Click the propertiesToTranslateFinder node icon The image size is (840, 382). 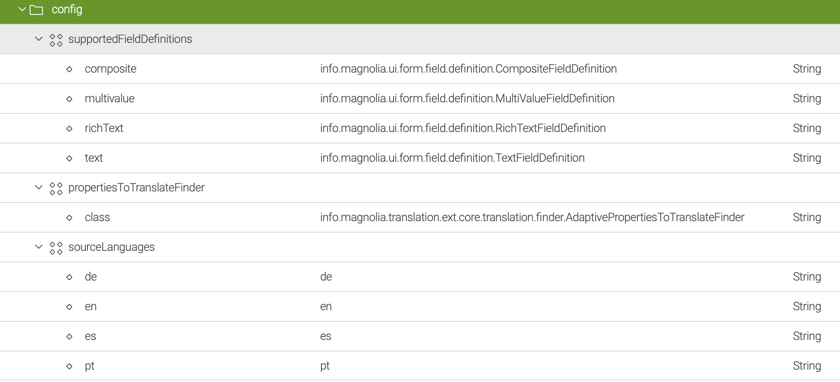tap(56, 188)
